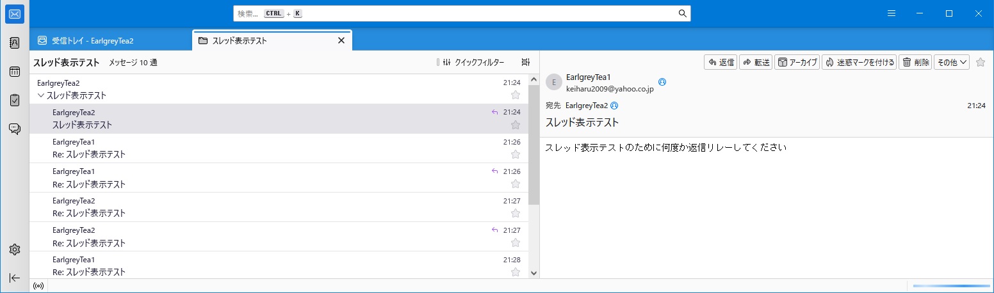Image resolution: width=994 pixels, height=293 pixels.
Task: Collapse the spaces toolbar with arrow icon
Action: tap(14, 278)
